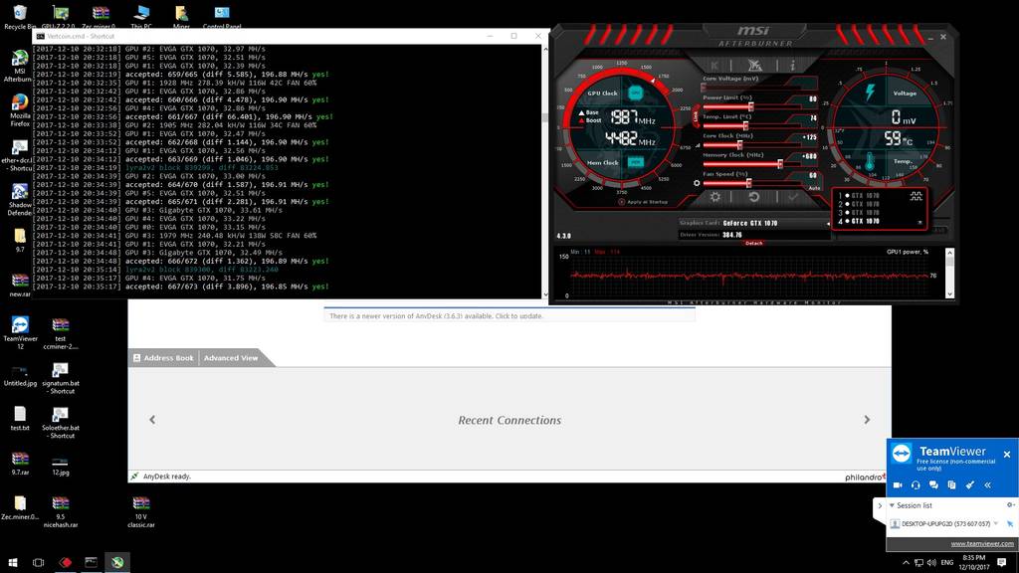The image size is (1019, 573).
Task: Click the Temp. Limit slider handle
Action: coord(745,125)
